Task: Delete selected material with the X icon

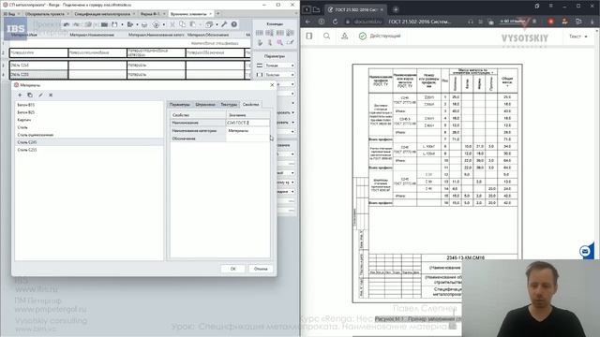Action: click(51, 95)
